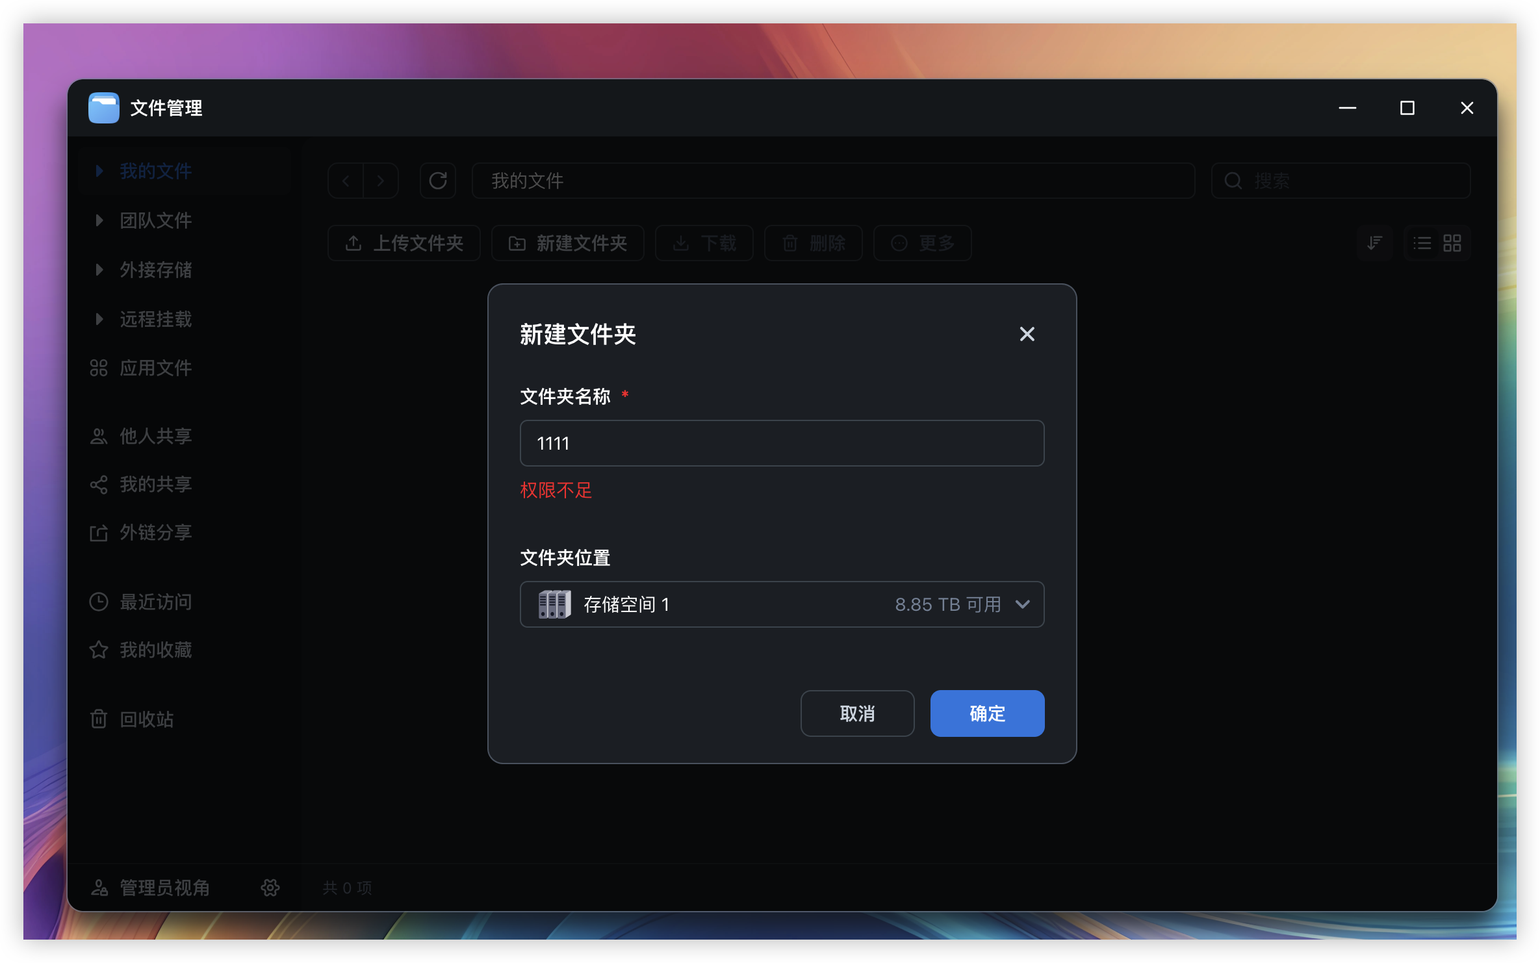Expand the 团队文件 tree node

[99, 220]
